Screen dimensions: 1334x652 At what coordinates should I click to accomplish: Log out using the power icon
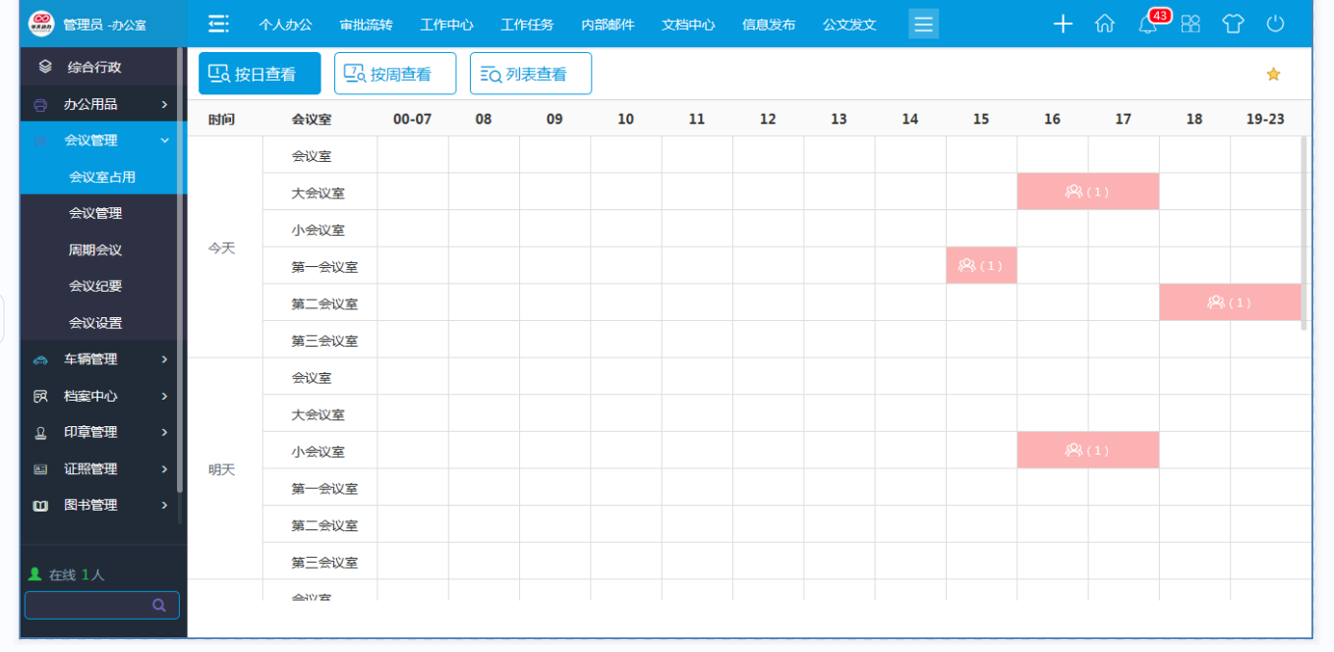1275,25
